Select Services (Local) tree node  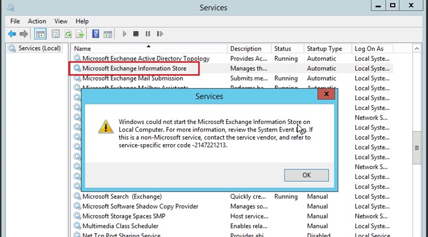[34, 48]
